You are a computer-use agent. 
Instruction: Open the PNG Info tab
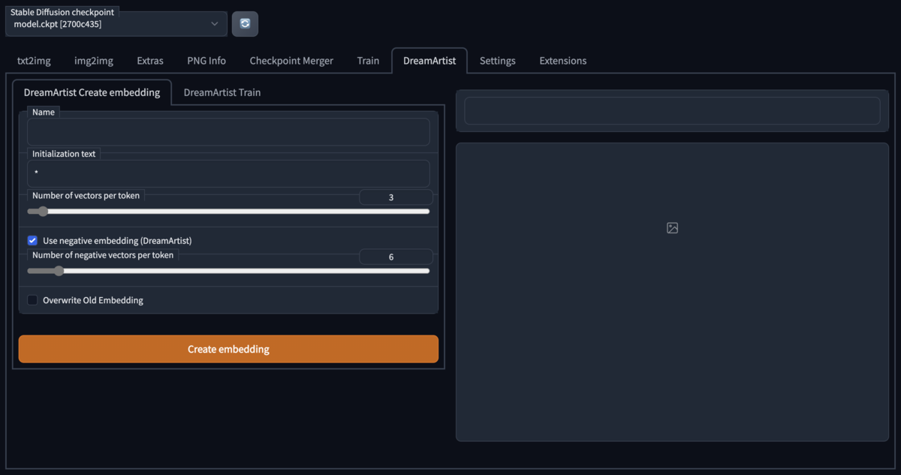coord(206,61)
